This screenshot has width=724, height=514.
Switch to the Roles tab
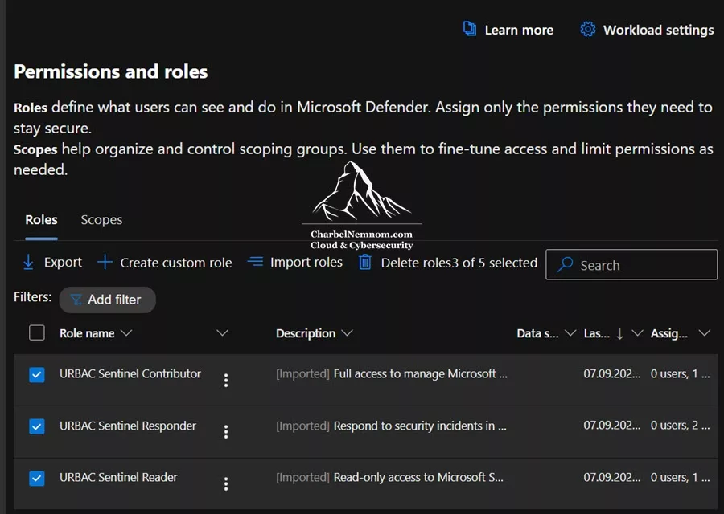[x=41, y=220]
